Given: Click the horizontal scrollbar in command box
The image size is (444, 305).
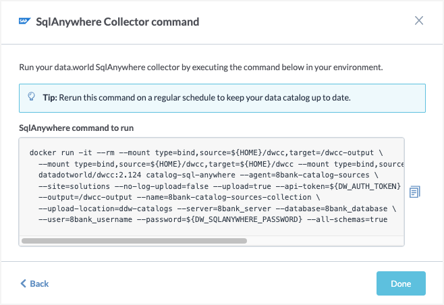Looking at the screenshot, I should click(x=134, y=241).
